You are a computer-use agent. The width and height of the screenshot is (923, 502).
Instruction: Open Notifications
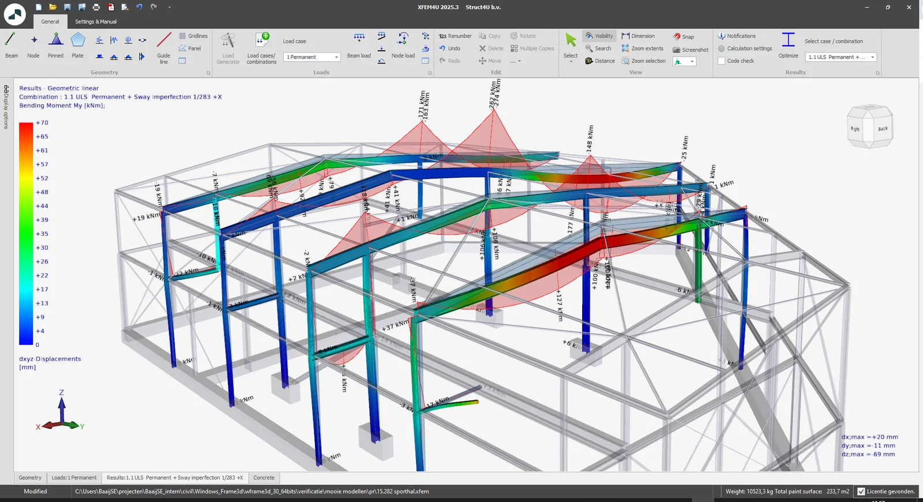pyautogui.click(x=737, y=36)
